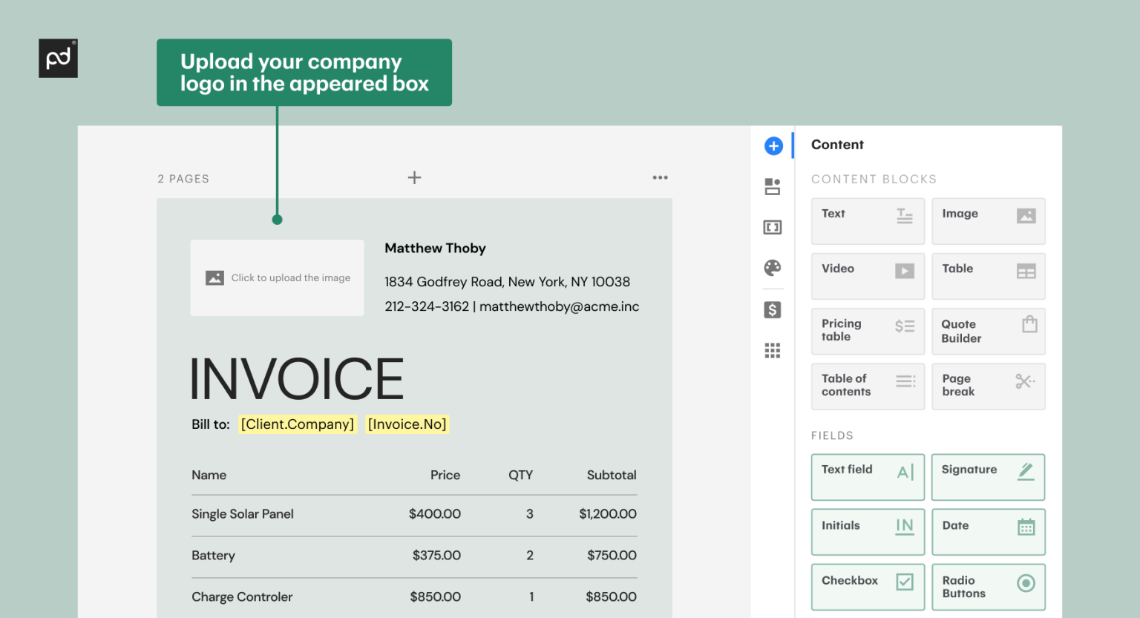
Task: Insert a Signature field
Action: [x=988, y=476]
